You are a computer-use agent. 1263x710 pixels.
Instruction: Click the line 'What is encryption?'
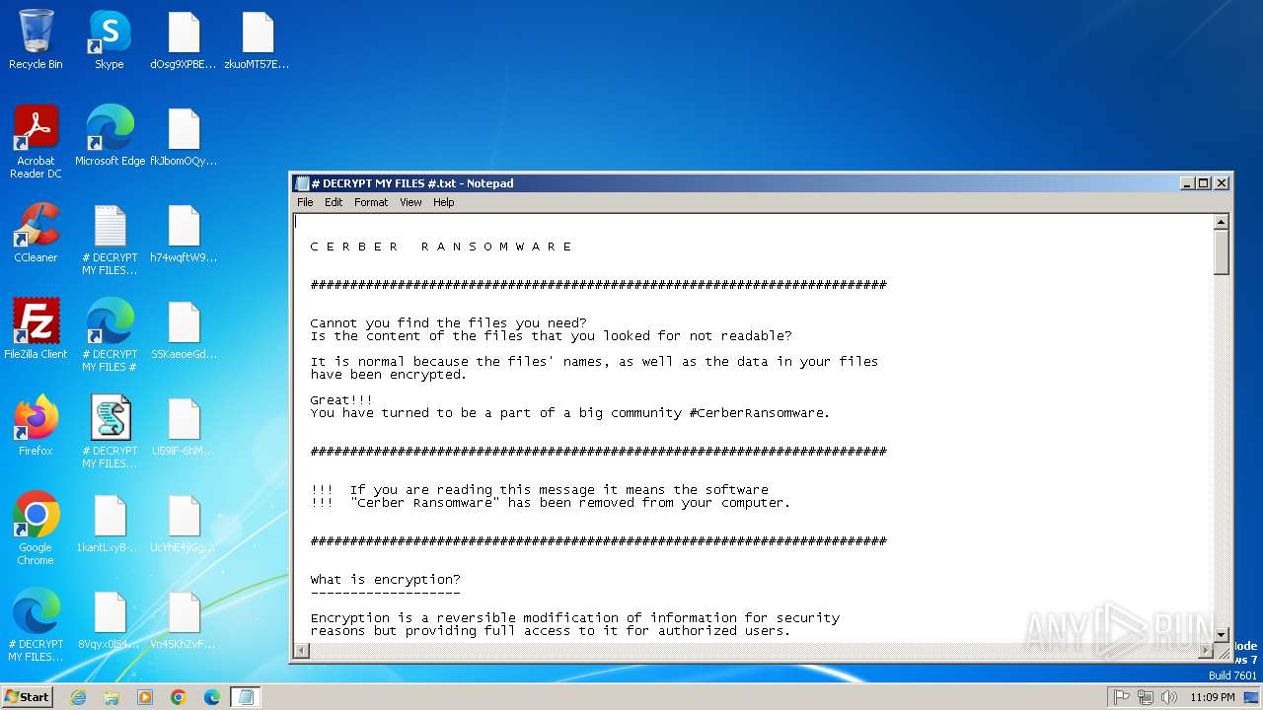point(385,580)
